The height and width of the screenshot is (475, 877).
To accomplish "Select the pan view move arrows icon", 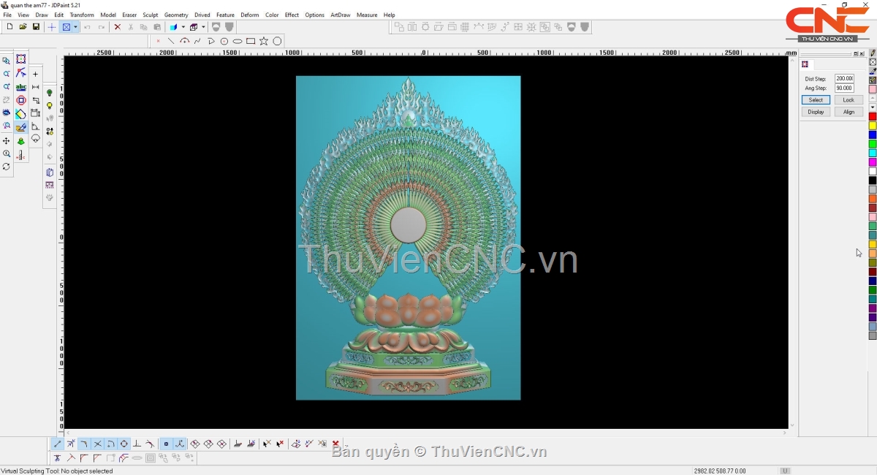I will point(7,141).
